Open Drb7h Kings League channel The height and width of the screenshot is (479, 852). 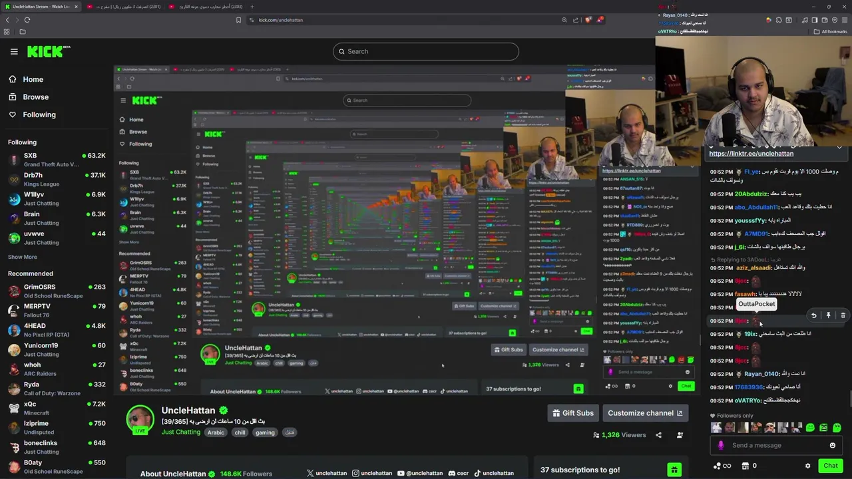[x=56, y=180]
